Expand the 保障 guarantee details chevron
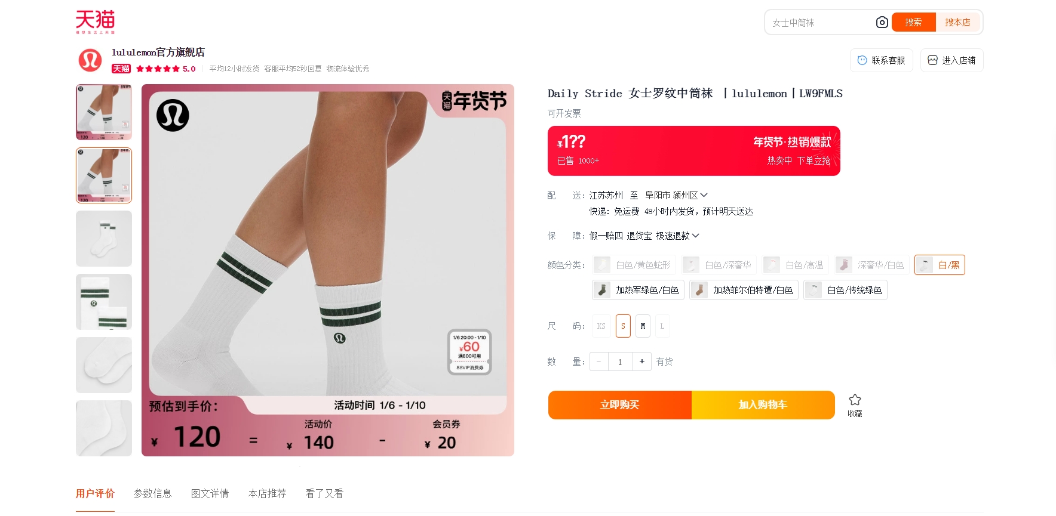The image size is (1056, 516). 695,236
